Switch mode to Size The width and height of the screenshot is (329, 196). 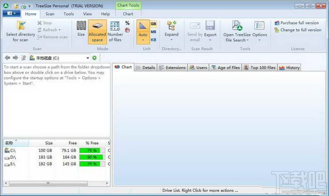click(81, 29)
